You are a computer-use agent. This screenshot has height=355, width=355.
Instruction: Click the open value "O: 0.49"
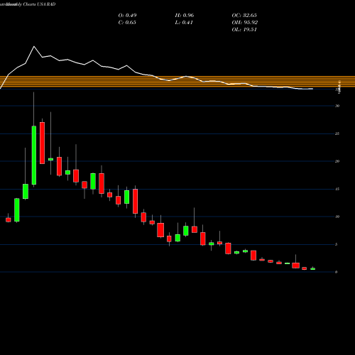[127, 16]
